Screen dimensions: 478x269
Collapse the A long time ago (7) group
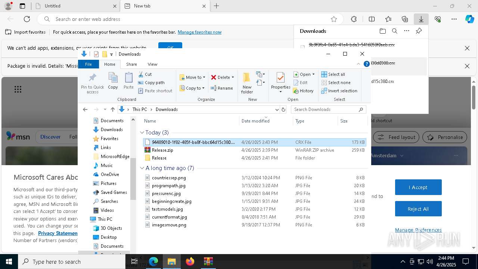tap(142, 168)
